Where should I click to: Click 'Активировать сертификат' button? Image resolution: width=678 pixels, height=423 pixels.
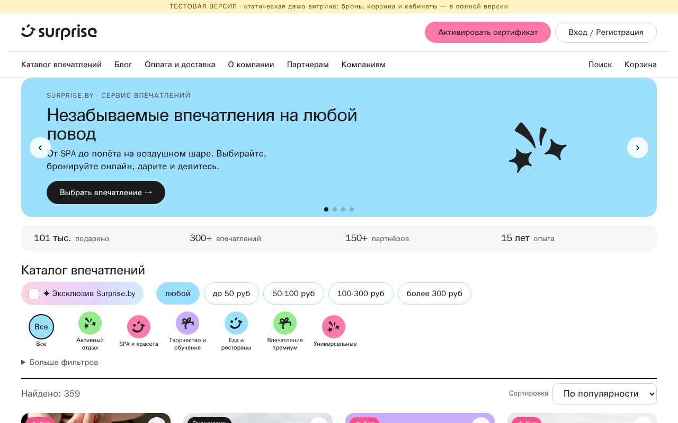pos(488,32)
